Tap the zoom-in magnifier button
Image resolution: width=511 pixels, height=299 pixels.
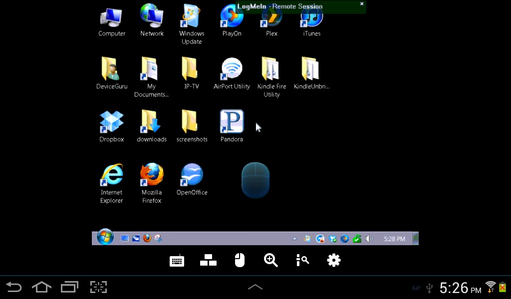pos(271,260)
